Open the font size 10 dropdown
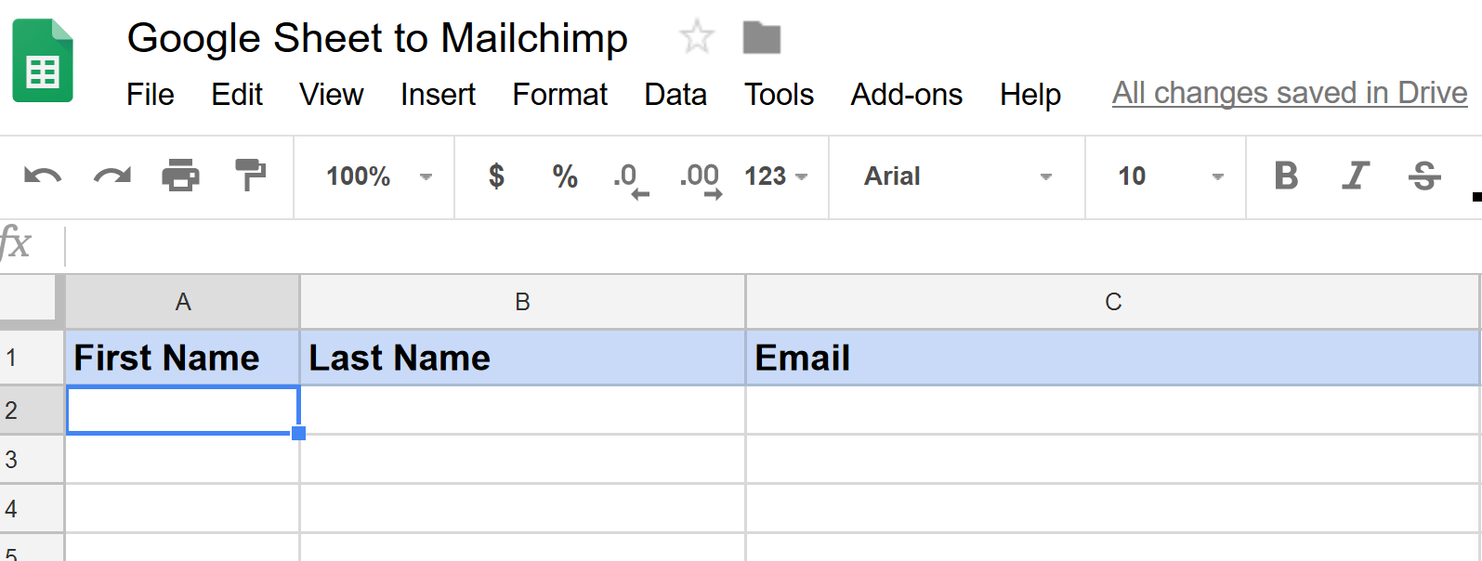Screen dimensions: 1482x561 [1171, 176]
